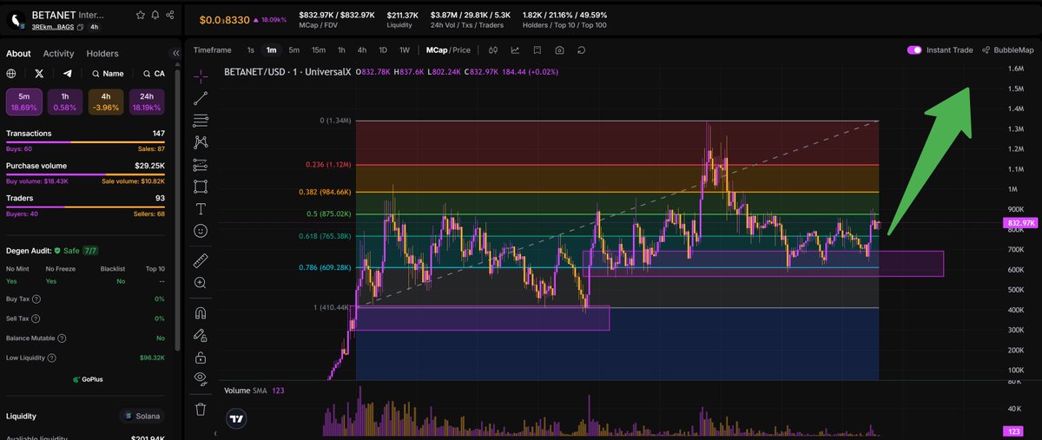
Task: Open the BubbleMap view
Action: click(x=1007, y=49)
